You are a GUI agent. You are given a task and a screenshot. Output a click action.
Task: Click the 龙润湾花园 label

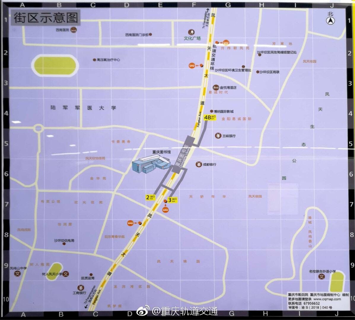point(132,287)
